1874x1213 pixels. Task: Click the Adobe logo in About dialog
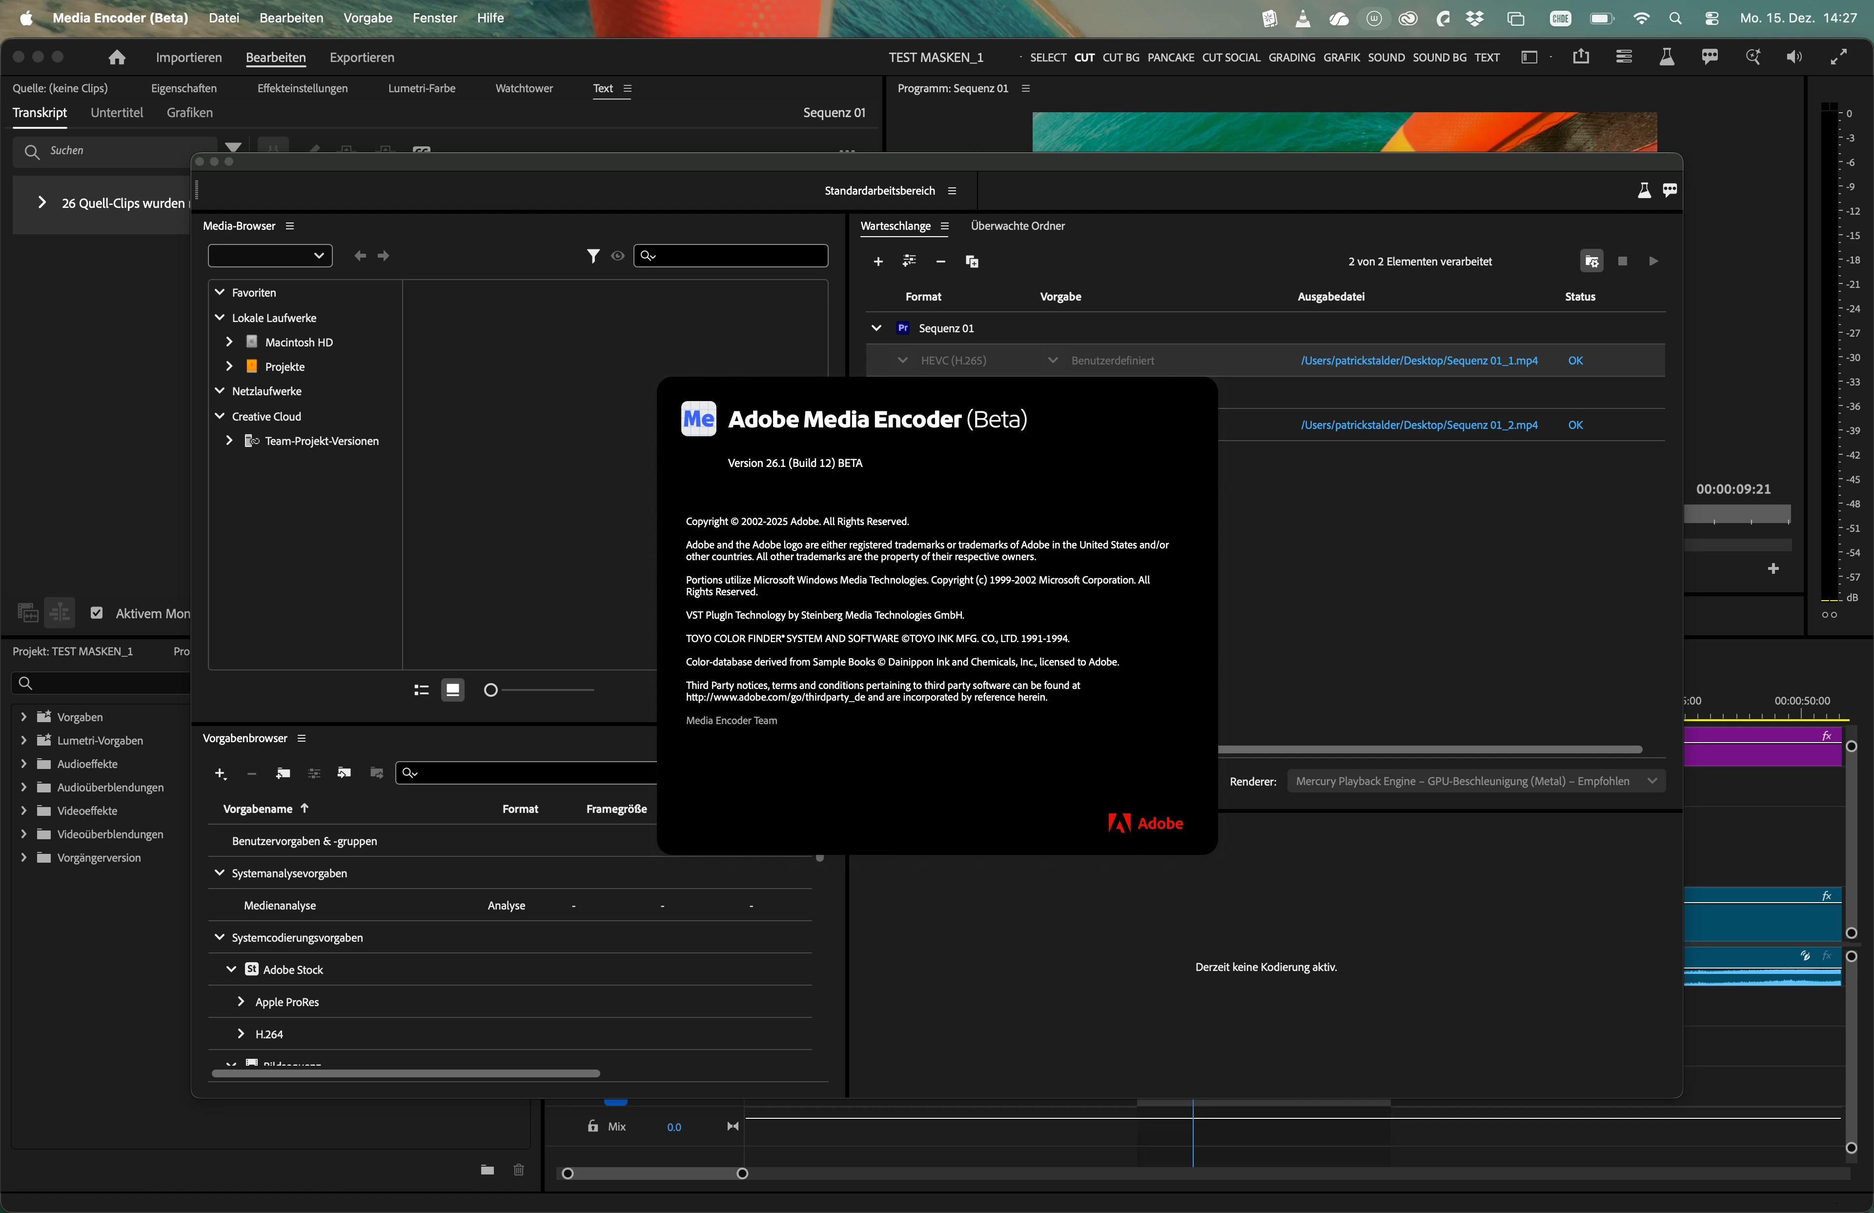click(x=1146, y=823)
